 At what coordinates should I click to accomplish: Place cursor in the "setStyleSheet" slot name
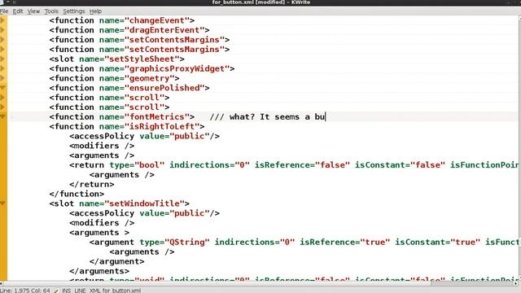pyautogui.click(x=142, y=59)
